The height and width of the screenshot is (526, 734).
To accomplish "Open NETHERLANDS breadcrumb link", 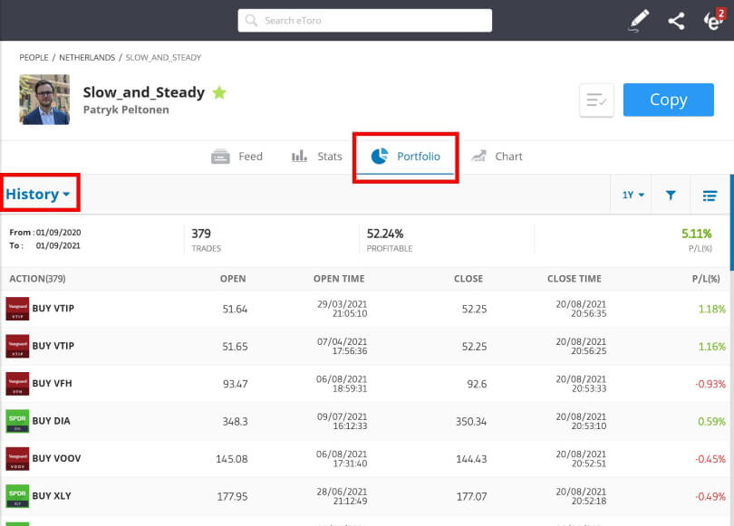I will (87, 58).
